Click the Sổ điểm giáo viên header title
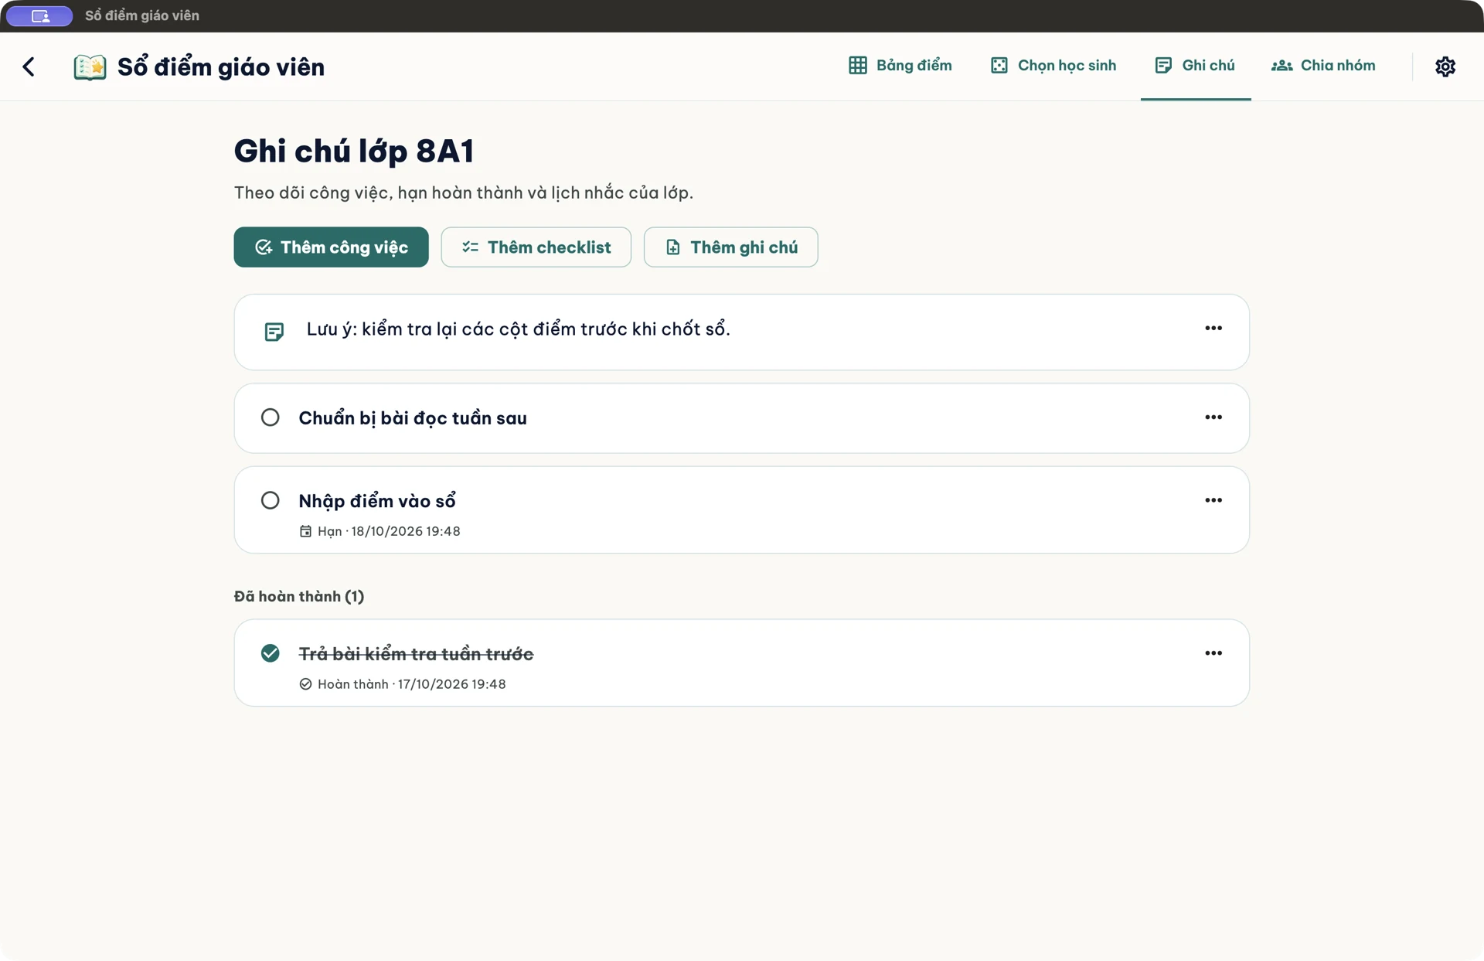1484x961 pixels. 221,67
